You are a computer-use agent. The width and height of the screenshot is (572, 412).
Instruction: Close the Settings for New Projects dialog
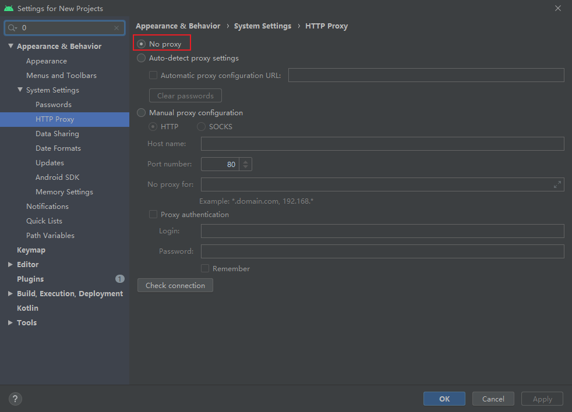tap(558, 8)
